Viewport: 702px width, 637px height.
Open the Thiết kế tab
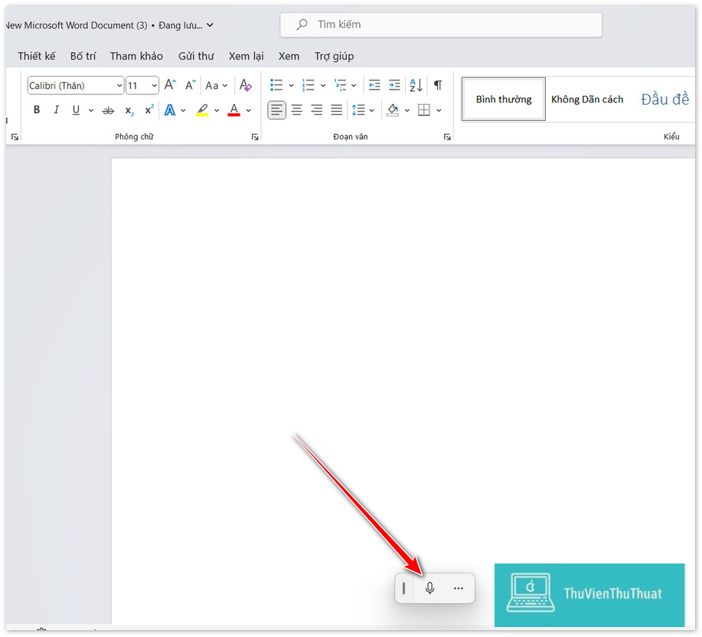coord(37,56)
